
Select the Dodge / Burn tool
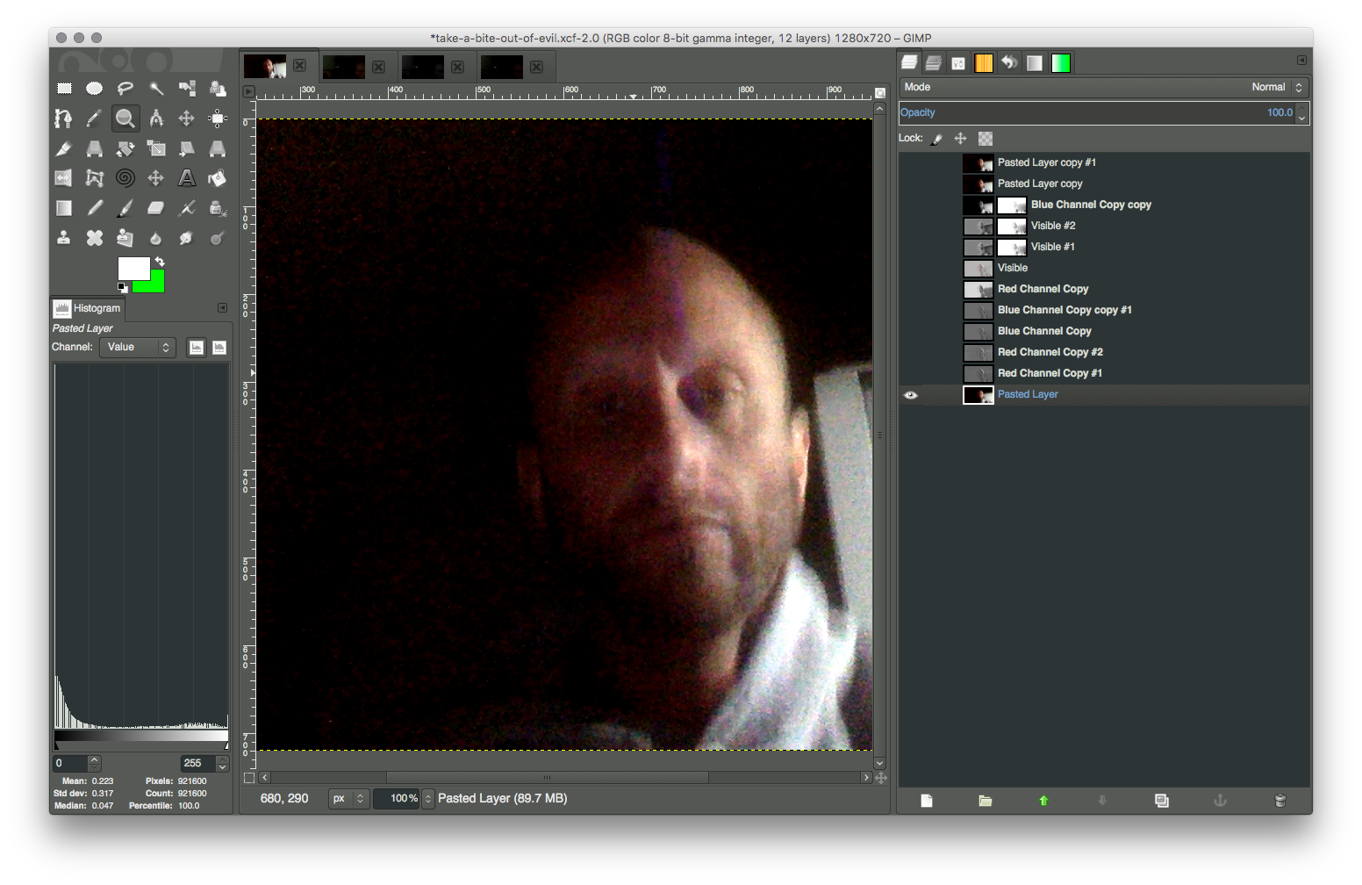tap(218, 238)
